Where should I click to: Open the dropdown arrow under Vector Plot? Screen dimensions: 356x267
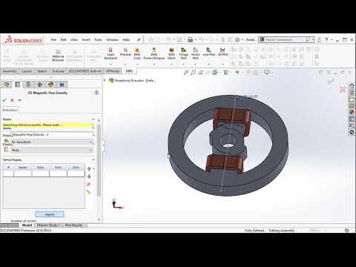[x=195, y=64]
